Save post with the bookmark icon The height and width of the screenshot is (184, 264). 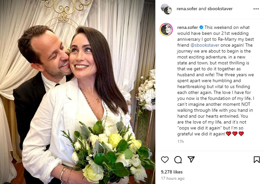point(256,160)
